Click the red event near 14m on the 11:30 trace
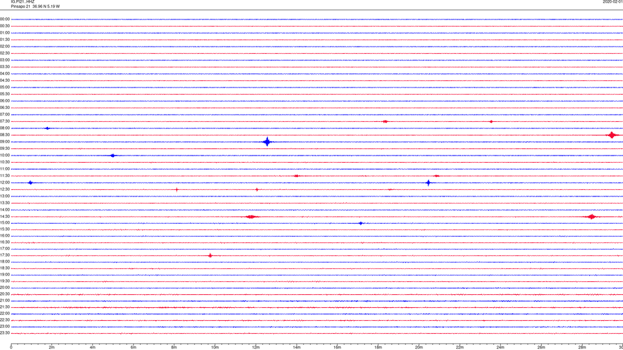Screen dimensions: 623x350 pos(297,176)
